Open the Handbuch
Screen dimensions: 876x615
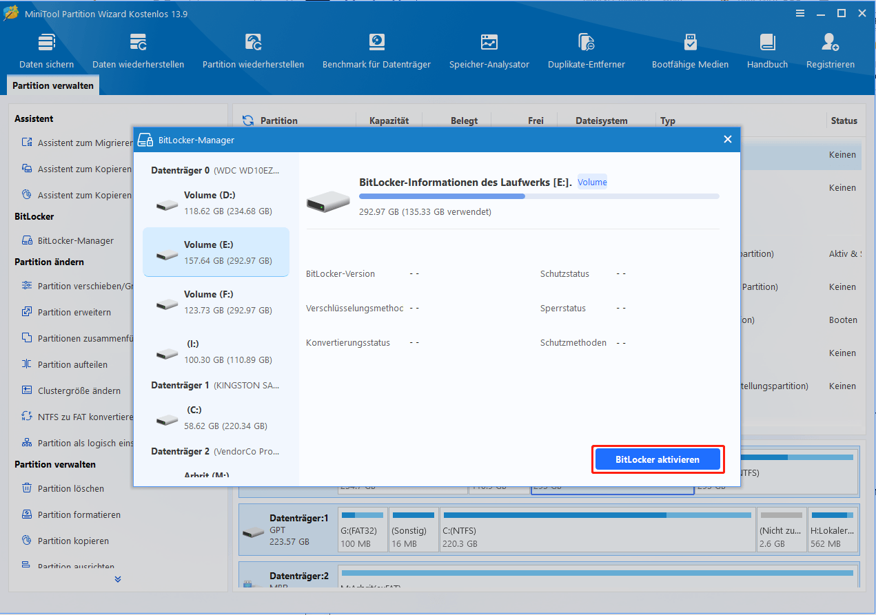tap(767, 52)
